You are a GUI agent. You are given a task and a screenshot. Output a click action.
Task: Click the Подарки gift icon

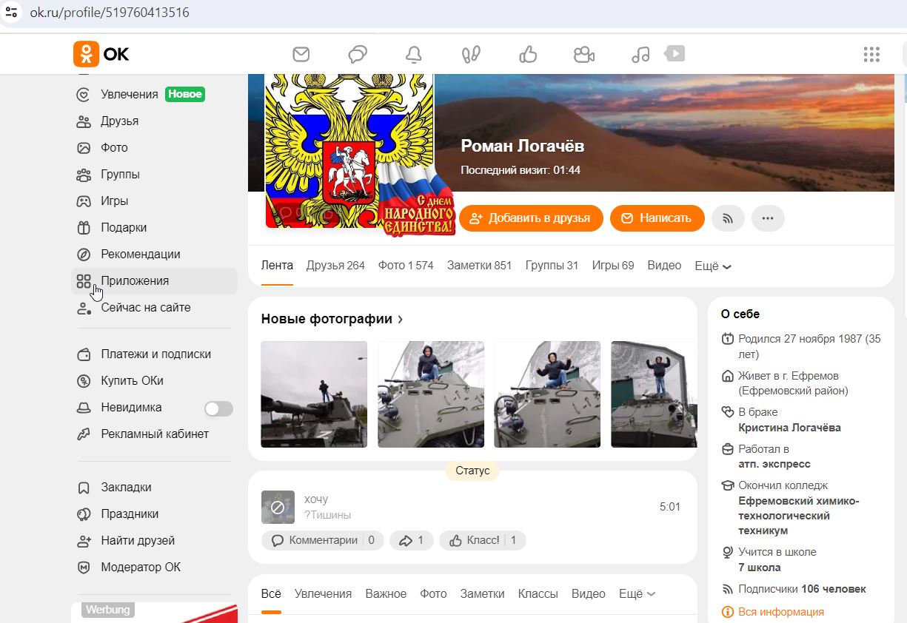point(84,228)
